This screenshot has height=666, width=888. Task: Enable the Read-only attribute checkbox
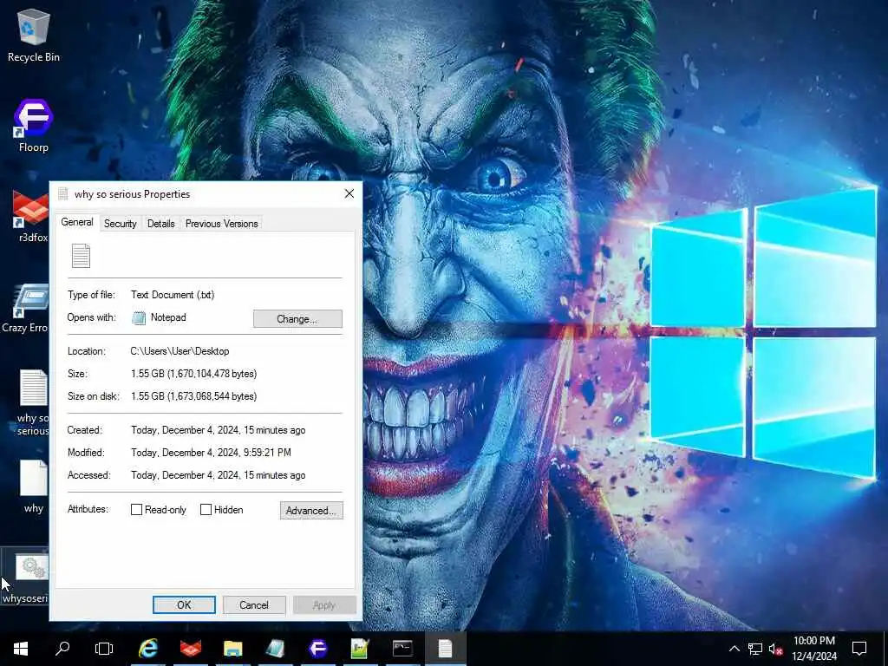[x=136, y=510]
